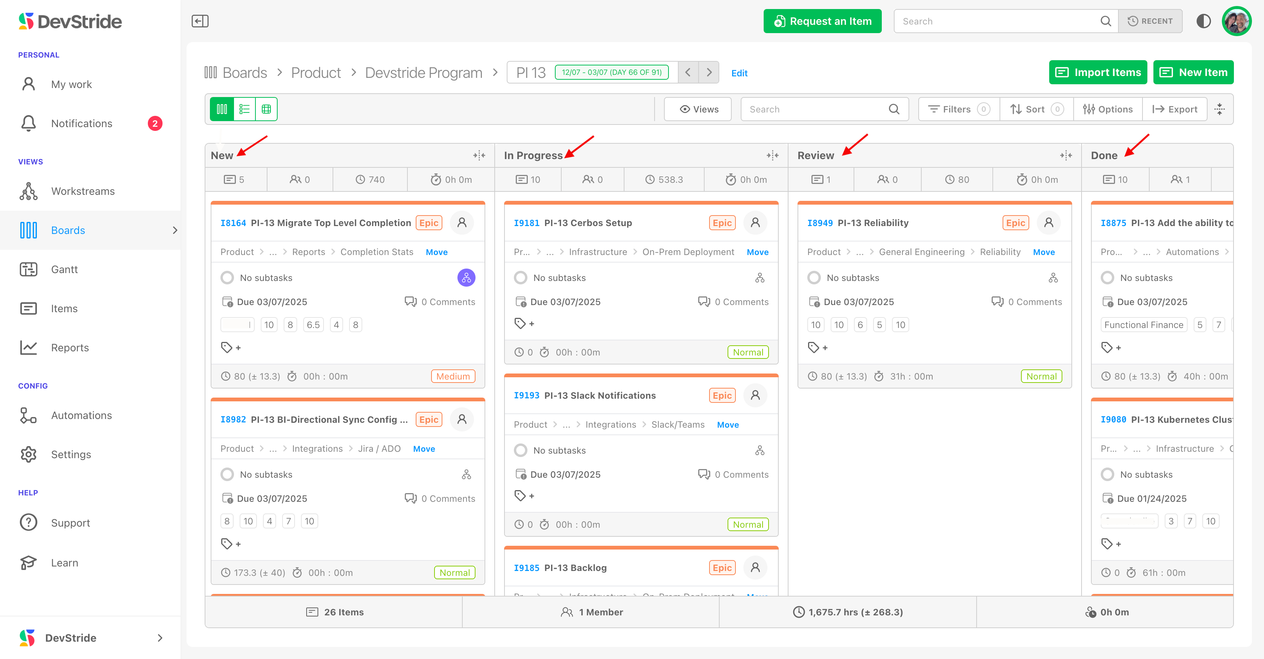Toggle dark mode contrast icon

coord(1203,21)
